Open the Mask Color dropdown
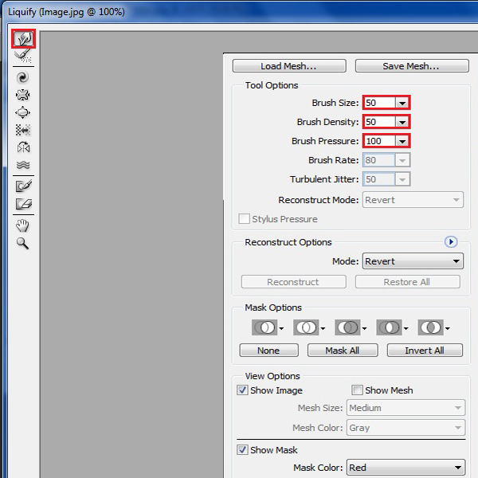 (x=406, y=468)
